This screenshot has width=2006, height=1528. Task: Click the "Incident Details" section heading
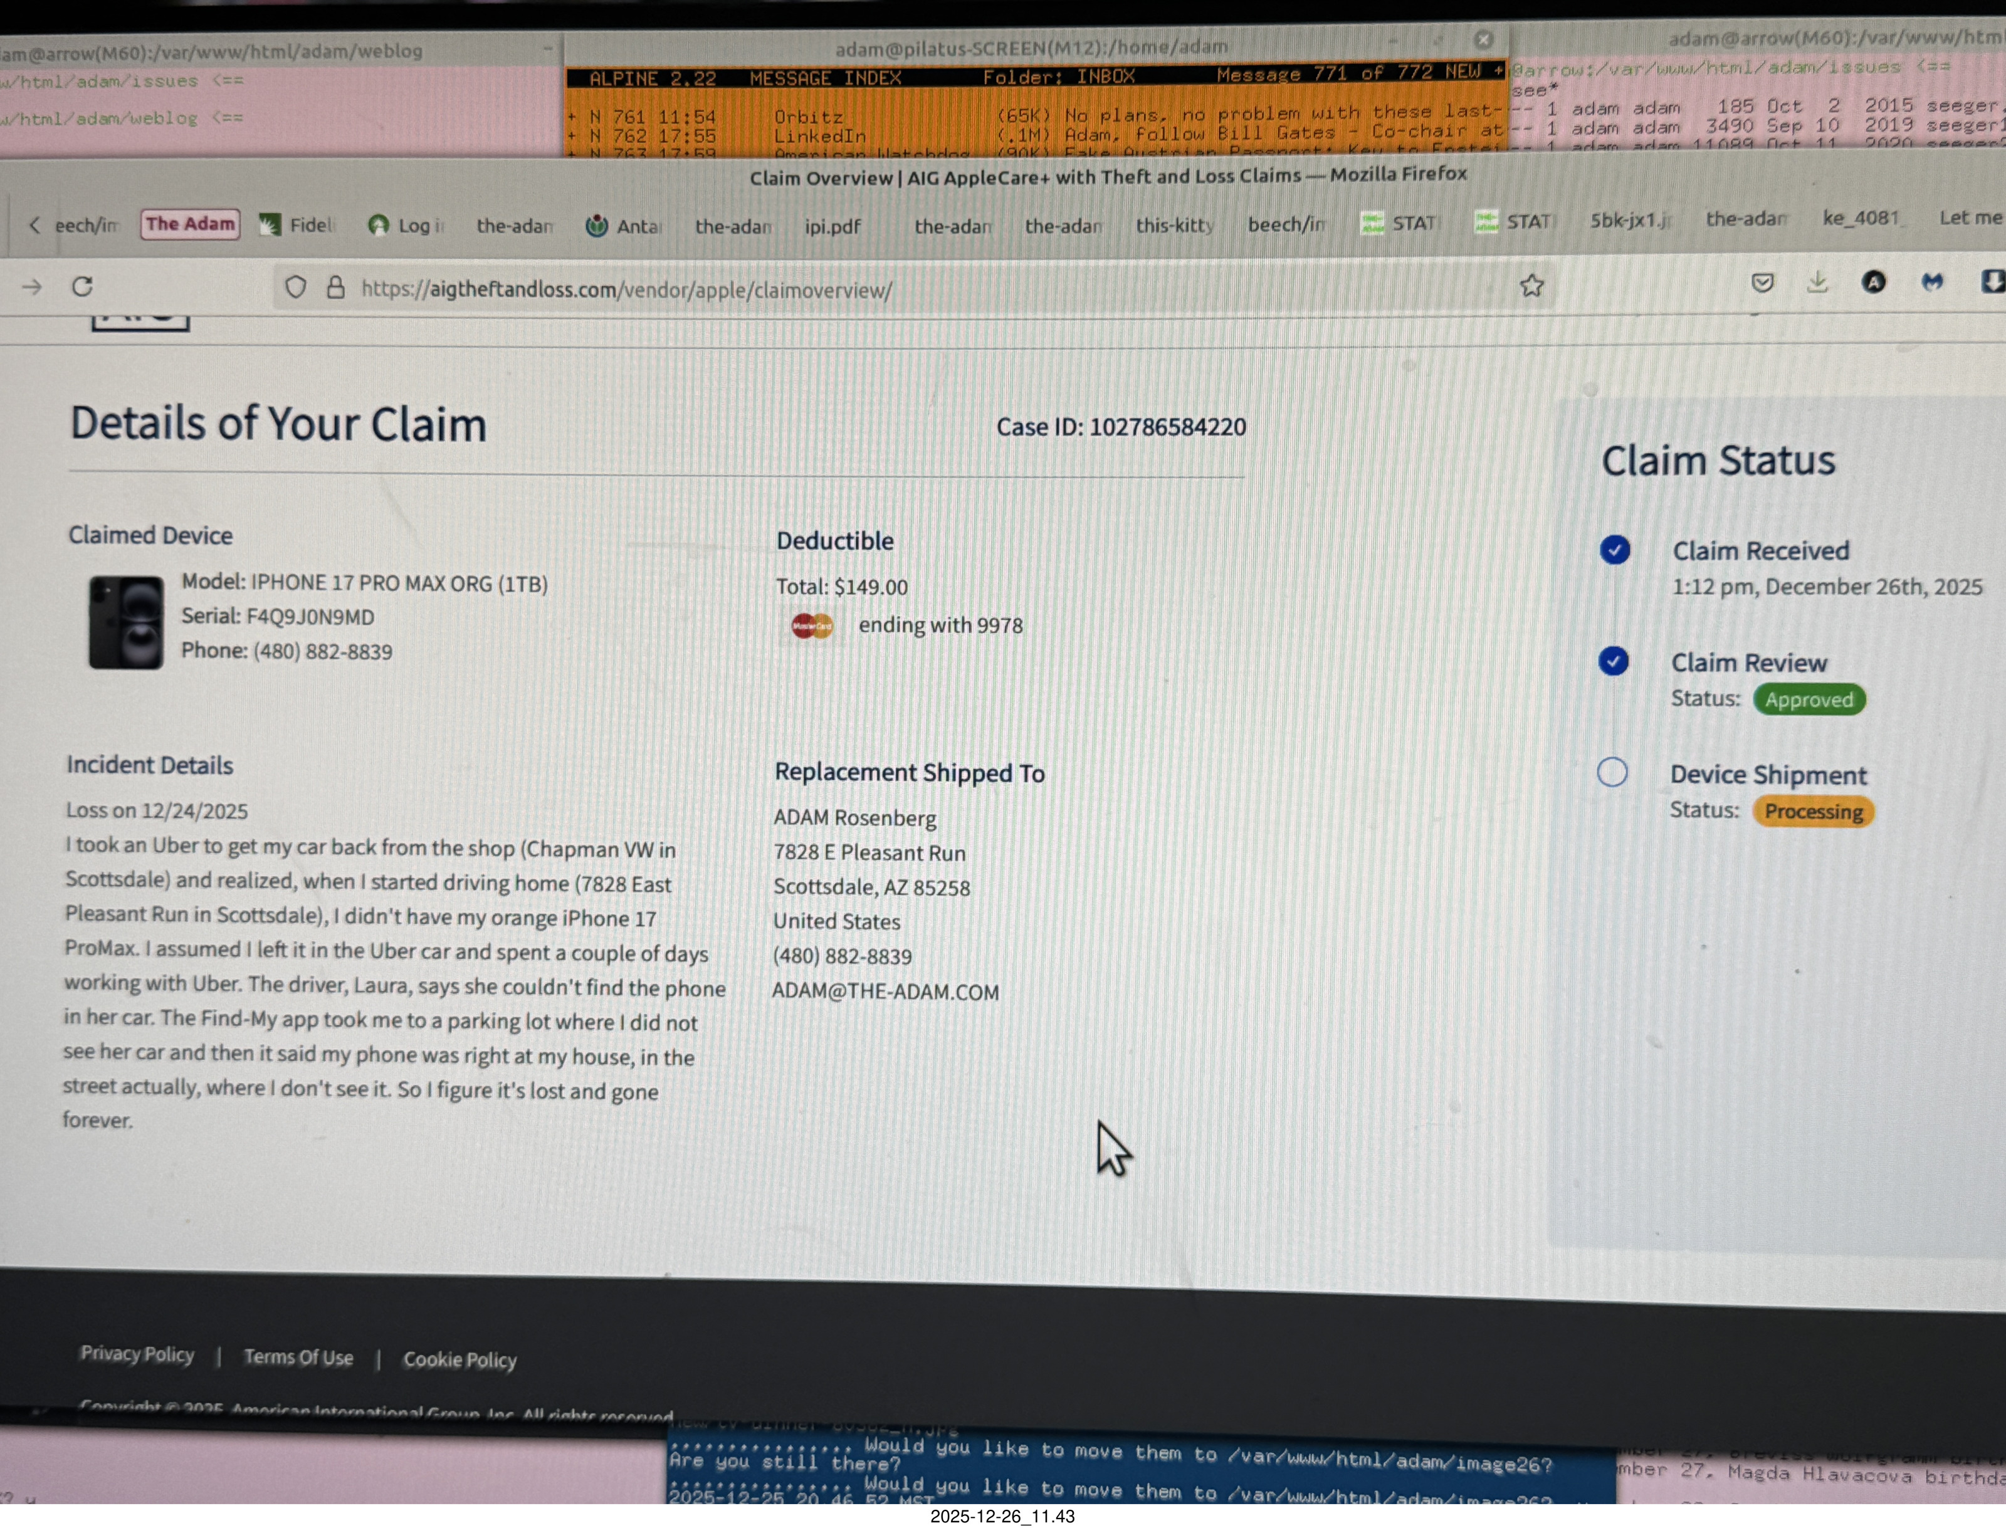point(149,765)
